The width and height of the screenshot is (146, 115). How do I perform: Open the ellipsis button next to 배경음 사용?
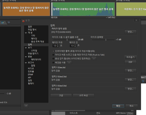(x=69, y=62)
